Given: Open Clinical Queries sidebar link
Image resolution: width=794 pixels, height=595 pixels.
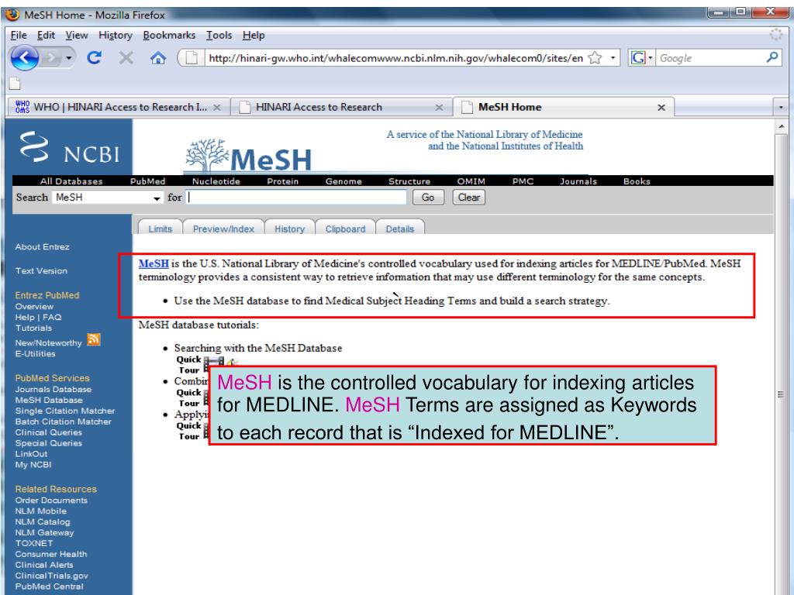Looking at the screenshot, I should pyautogui.click(x=48, y=432).
